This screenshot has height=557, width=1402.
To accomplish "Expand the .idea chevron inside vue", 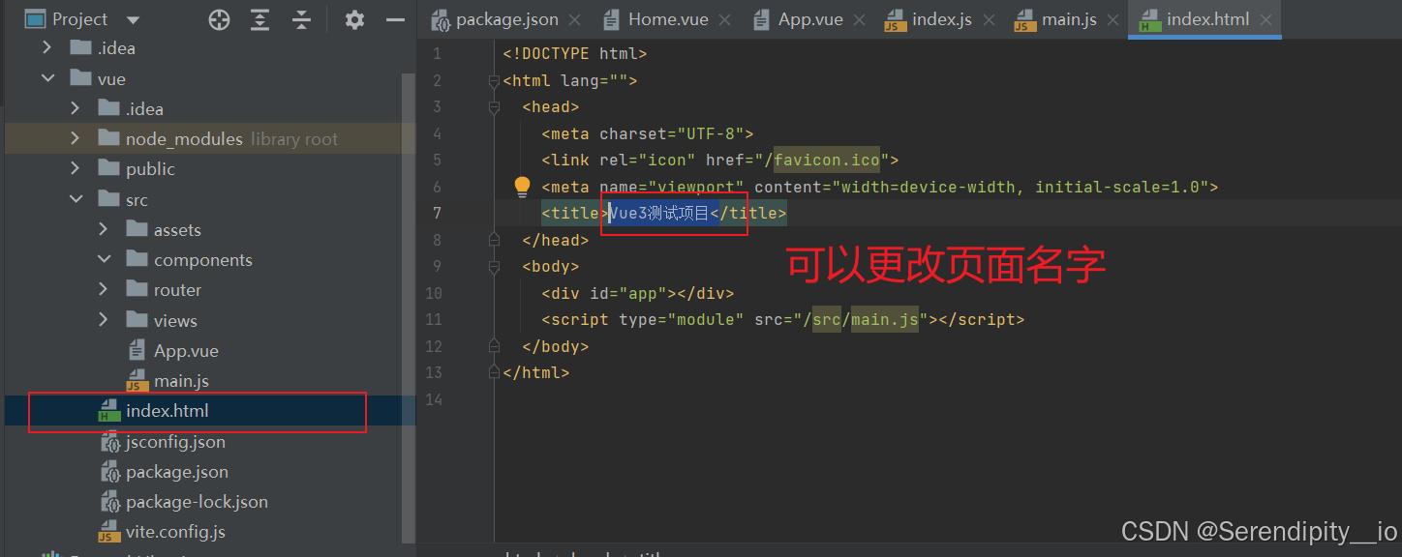I will 76,108.
